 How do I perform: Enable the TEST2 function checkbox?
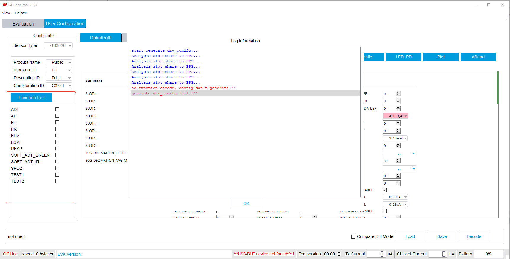[57, 181]
